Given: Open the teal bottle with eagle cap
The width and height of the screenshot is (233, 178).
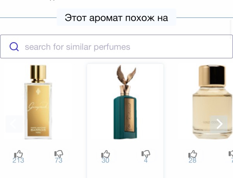Looking at the screenshot, I should point(125,102).
